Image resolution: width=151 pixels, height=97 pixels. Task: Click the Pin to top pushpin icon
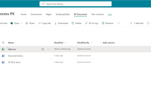(86, 23)
